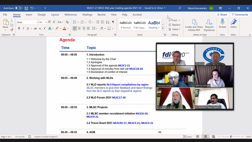The width and height of the screenshot is (252, 142).
Task: Open the References tab
Action: point(71,15)
